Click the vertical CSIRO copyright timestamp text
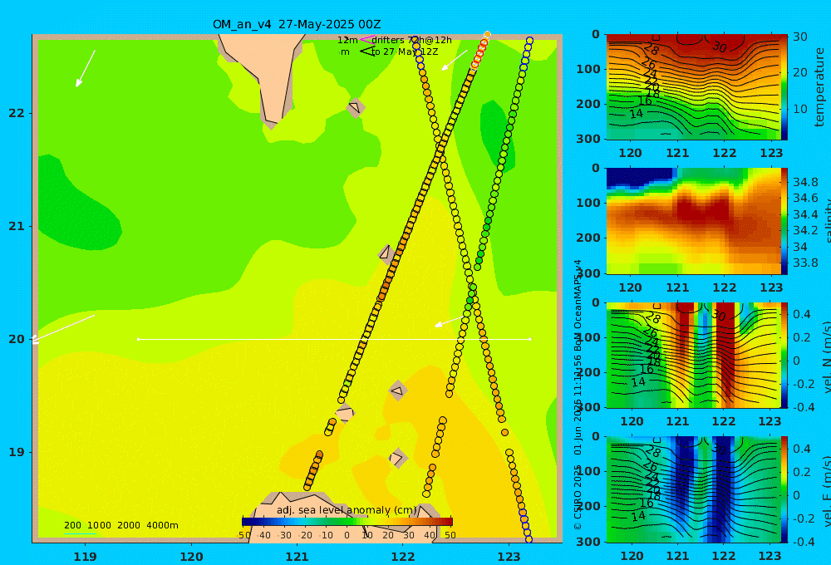 [578, 395]
